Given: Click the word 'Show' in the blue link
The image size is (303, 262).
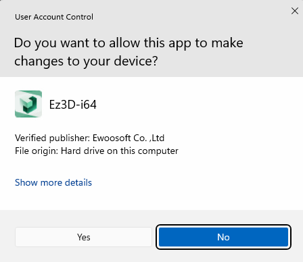Looking at the screenshot, I should (x=26, y=182).
